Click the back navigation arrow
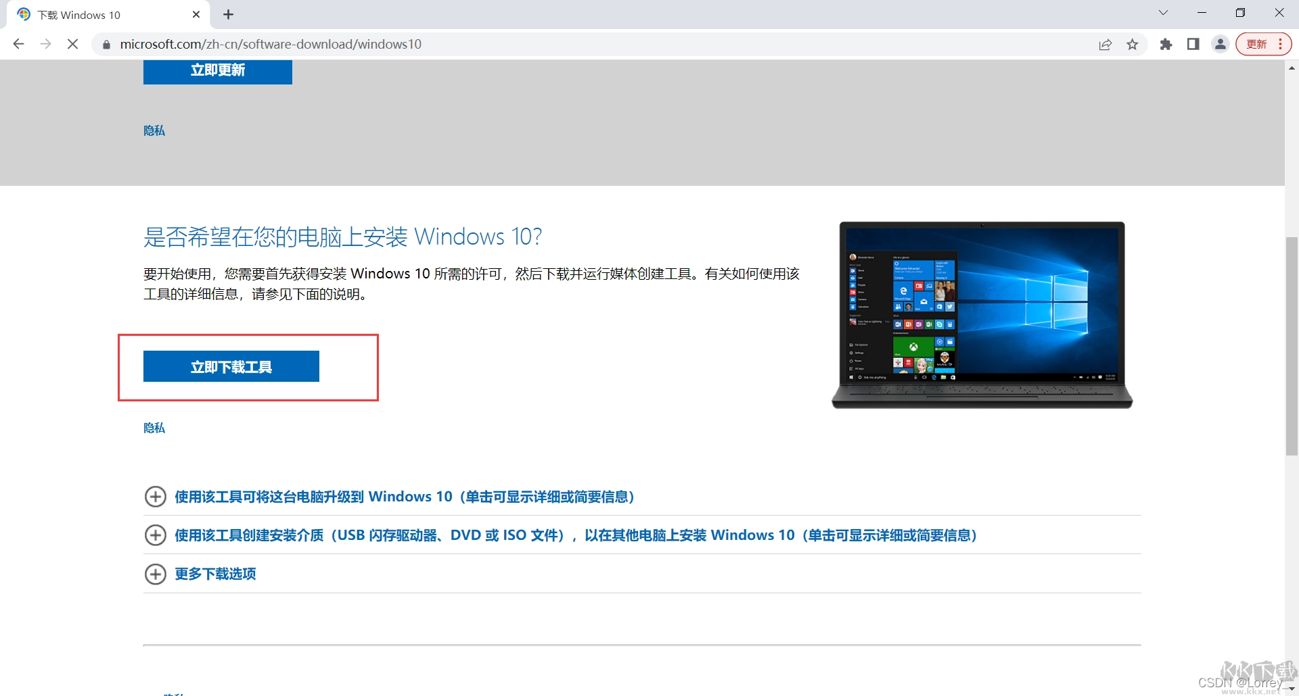 [x=18, y=44]
